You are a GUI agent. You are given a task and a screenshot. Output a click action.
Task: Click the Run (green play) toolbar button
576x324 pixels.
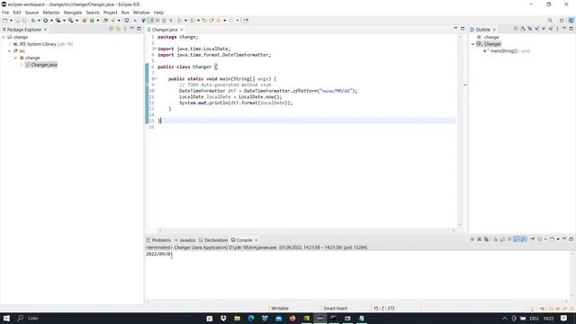(x=46, y=21)
